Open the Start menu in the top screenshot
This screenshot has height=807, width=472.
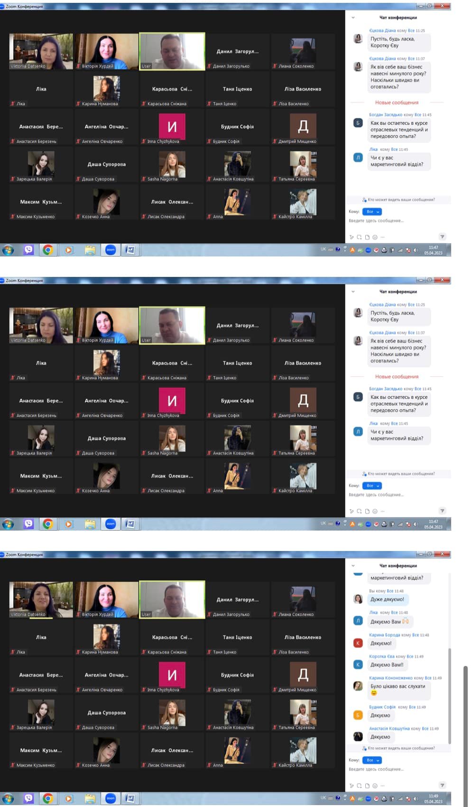coord(8,250)
